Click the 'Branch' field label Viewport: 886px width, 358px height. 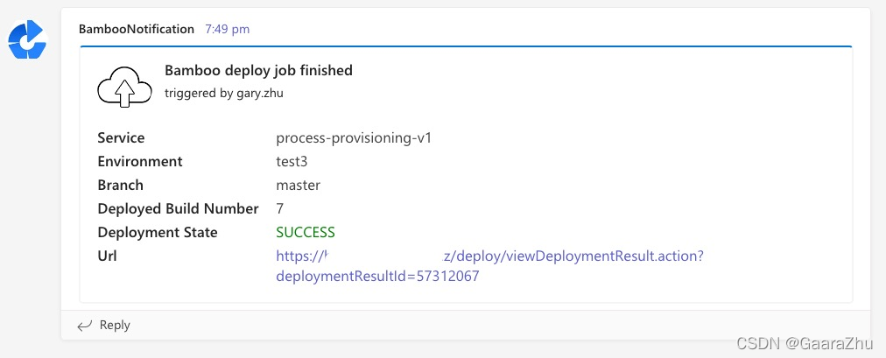120,186
